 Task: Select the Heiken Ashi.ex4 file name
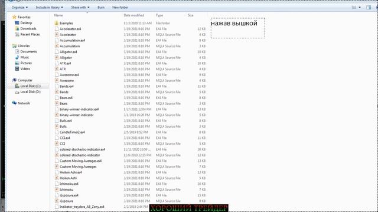point(71,173)
